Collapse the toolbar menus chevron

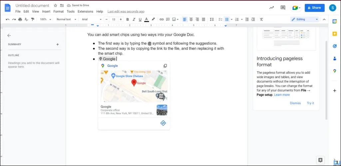[x=324, y=19]
